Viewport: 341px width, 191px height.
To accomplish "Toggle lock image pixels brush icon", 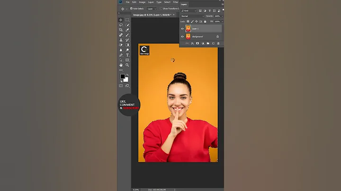I will click(192, 21).
